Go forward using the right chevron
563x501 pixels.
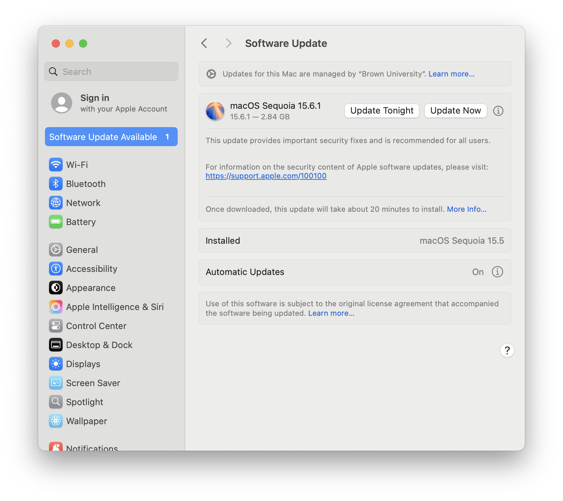point(228,43)
